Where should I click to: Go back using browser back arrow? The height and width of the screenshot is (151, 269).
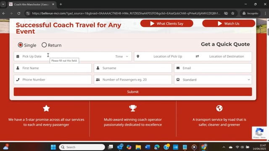coord(4,13)
